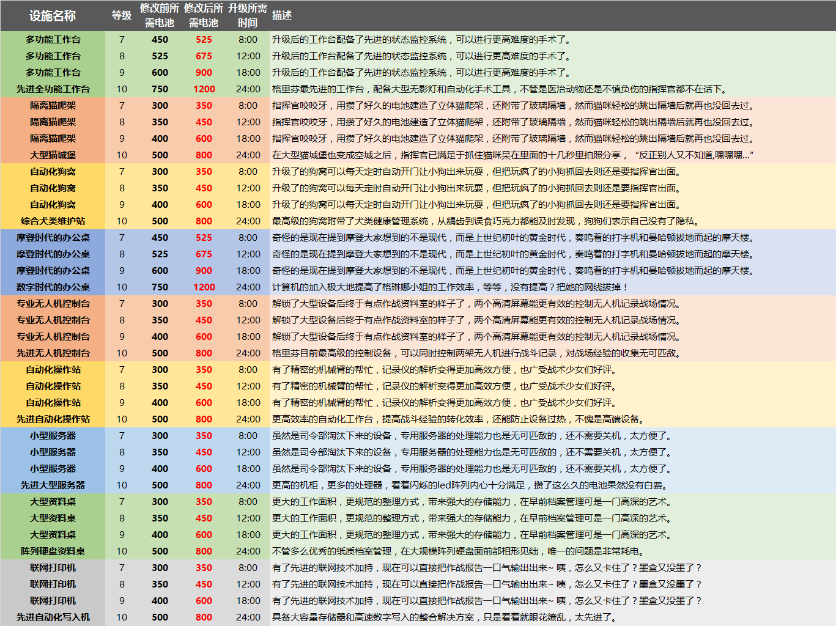
Task: Click the 24:00 time in 先进自动化写入机 row
Action: [248, 617]
